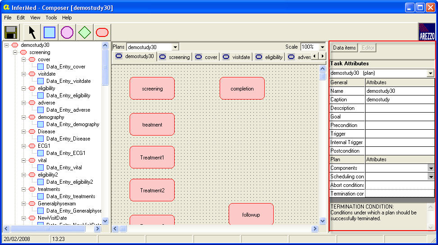Click the blue Data_Entry_Disease icon
438x245 pixels.
(x=41, y=139)
